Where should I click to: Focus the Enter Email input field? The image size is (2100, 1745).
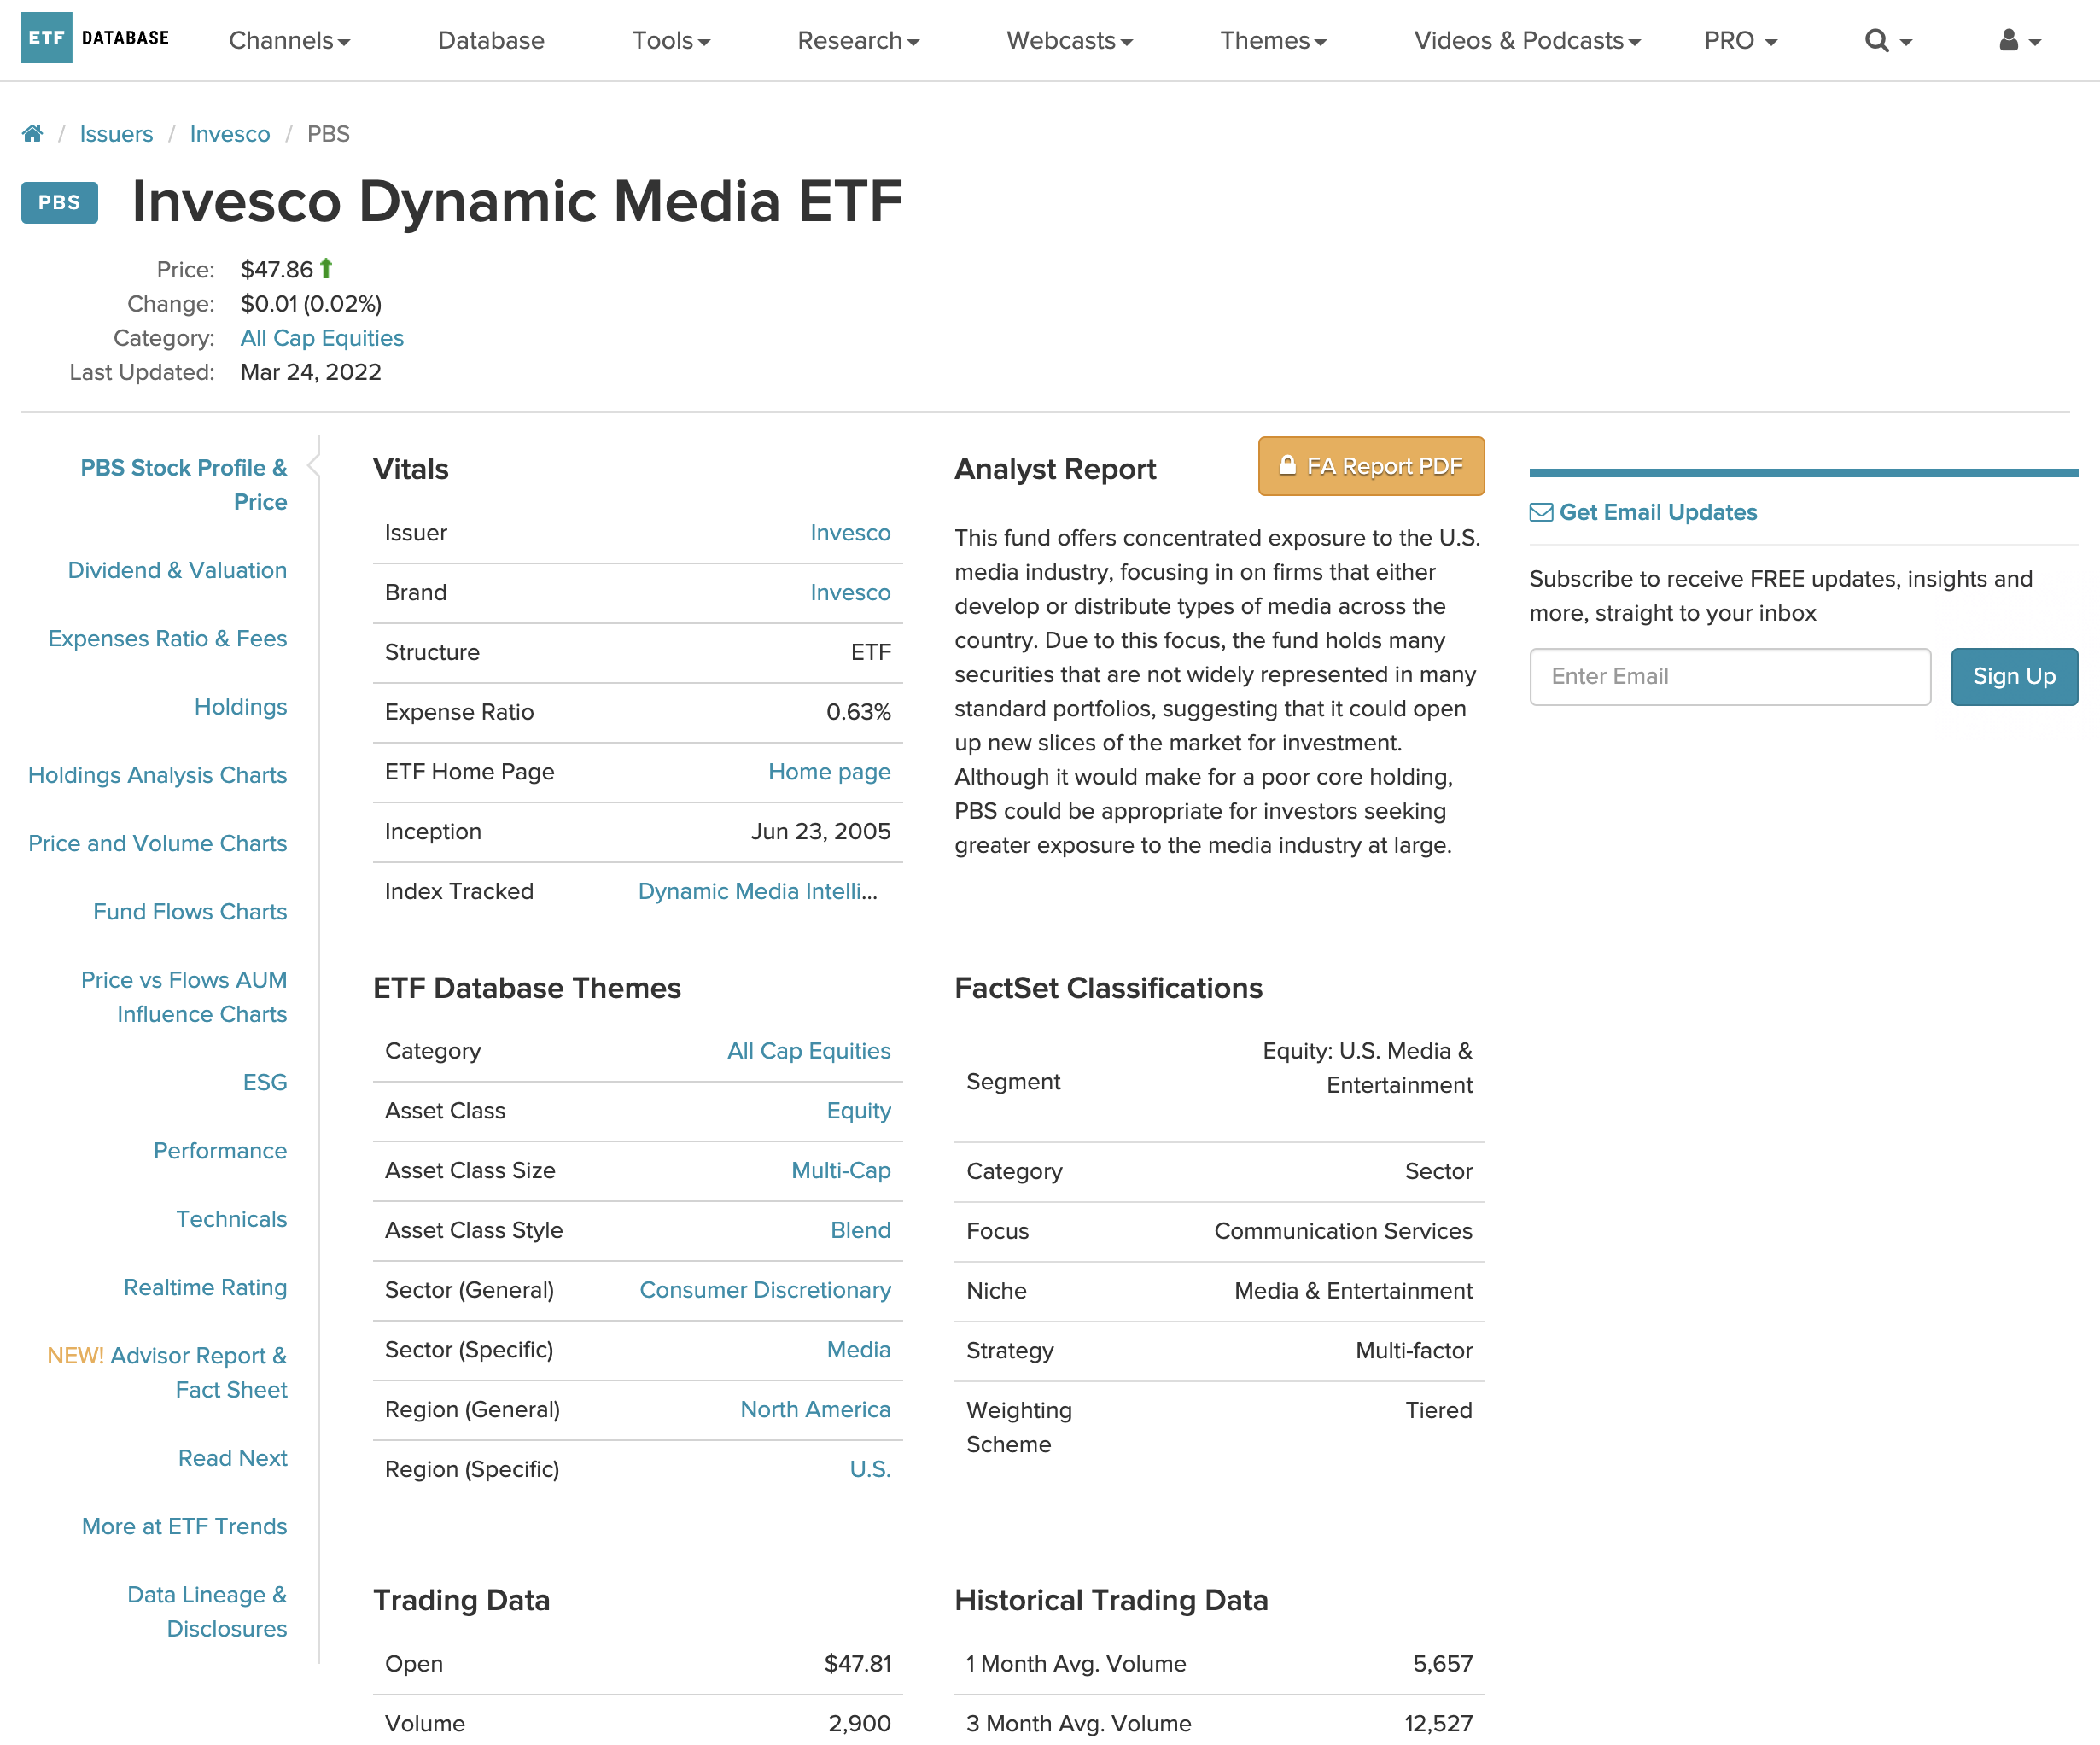pyautogui.click(x=1730, y=677)
